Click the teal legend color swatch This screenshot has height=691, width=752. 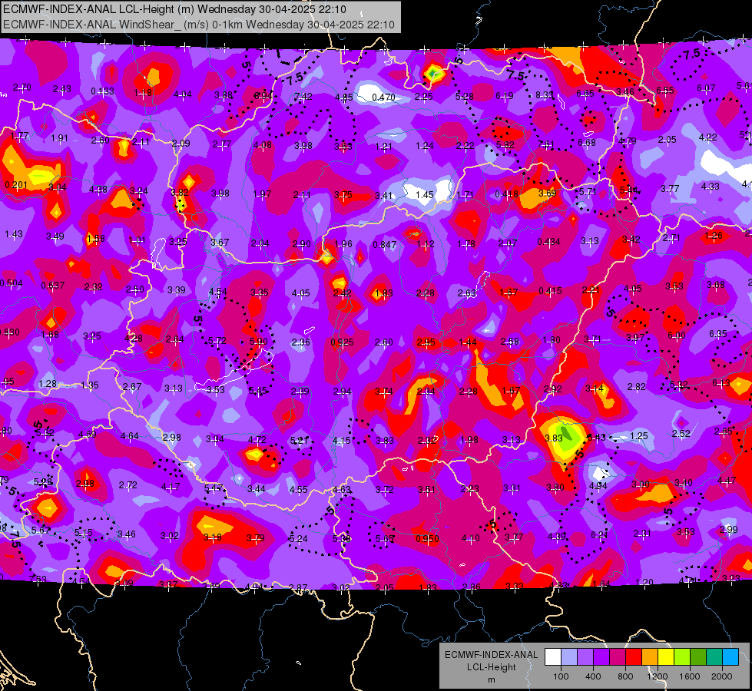tap(714, 656)
